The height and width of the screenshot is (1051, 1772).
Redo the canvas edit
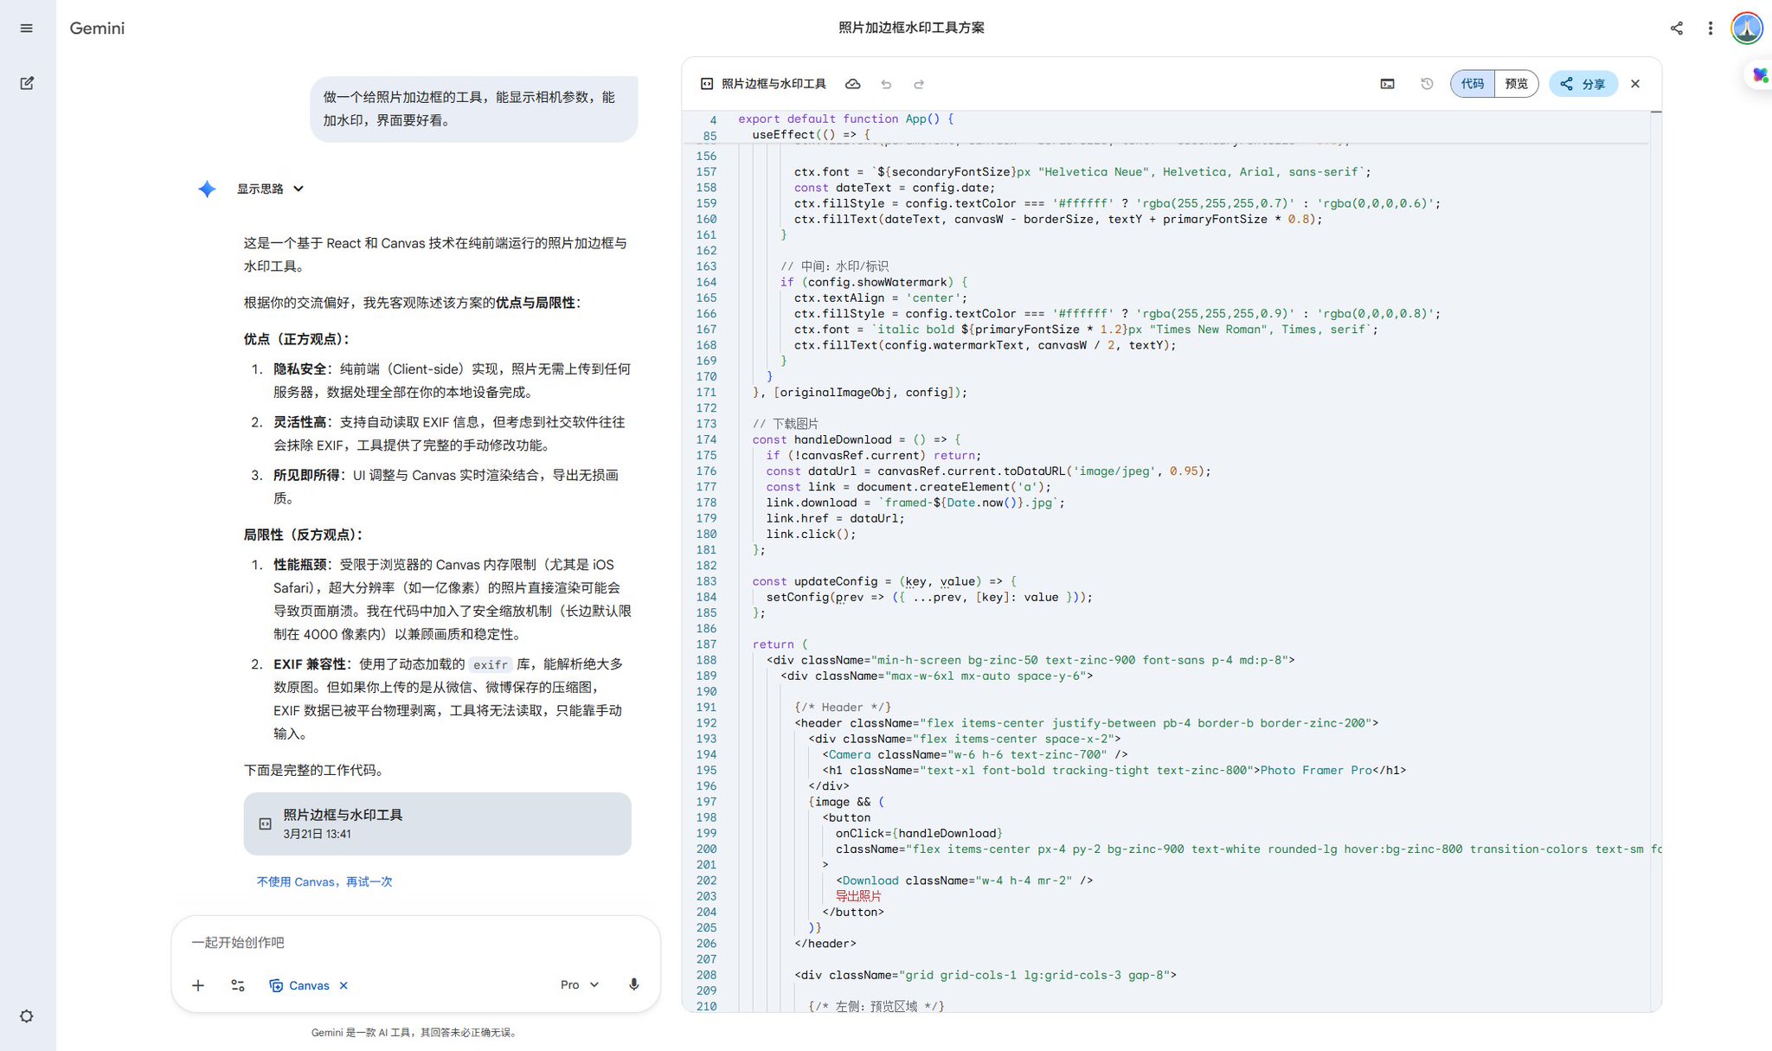click(919, 84)
